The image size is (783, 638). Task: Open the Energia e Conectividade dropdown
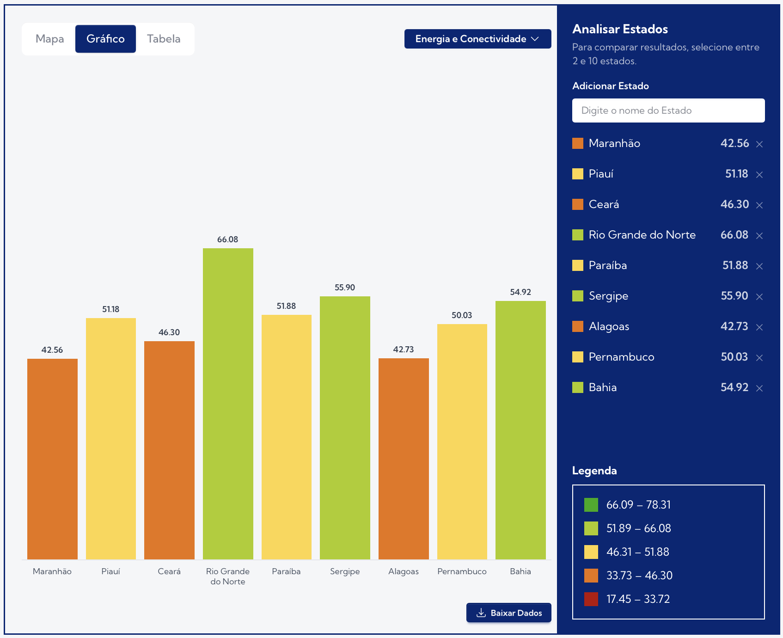[x=477, y=39]
